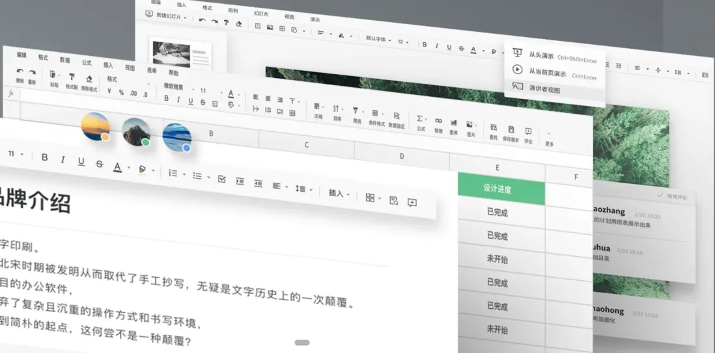Toggle Underline in the presentation toolbar
The image size is (715, 353).
[449, 47]
